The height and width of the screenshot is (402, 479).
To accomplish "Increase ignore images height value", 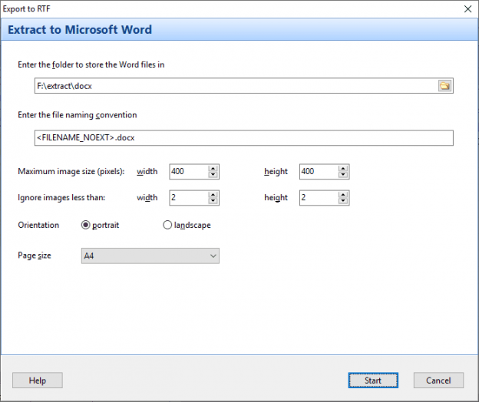I will click(x=343, y=194).
